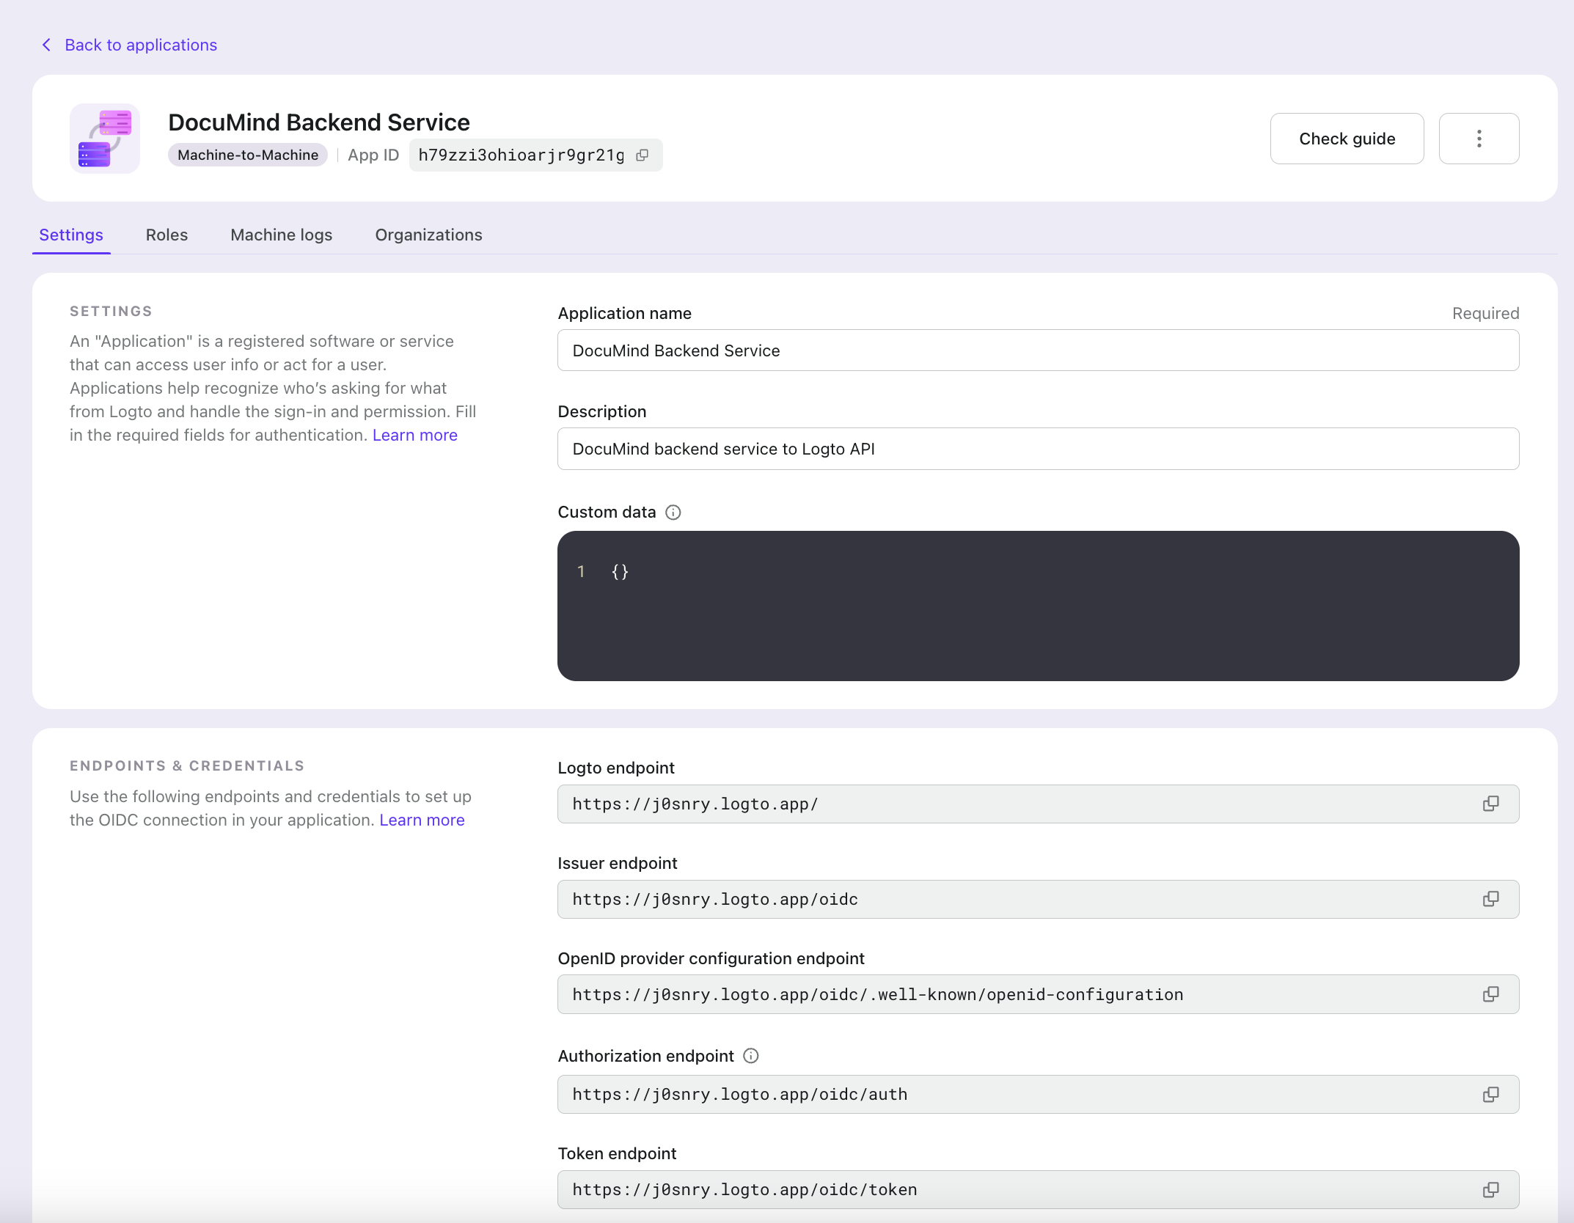Screen dimensions: 1574x1223
Task: Click the Learn more link in Endpoints
Action: coord(422,818)
